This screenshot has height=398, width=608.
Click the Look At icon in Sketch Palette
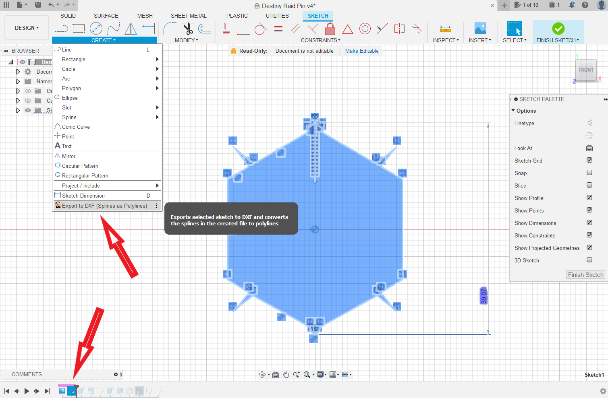click(x=589, y=148)
